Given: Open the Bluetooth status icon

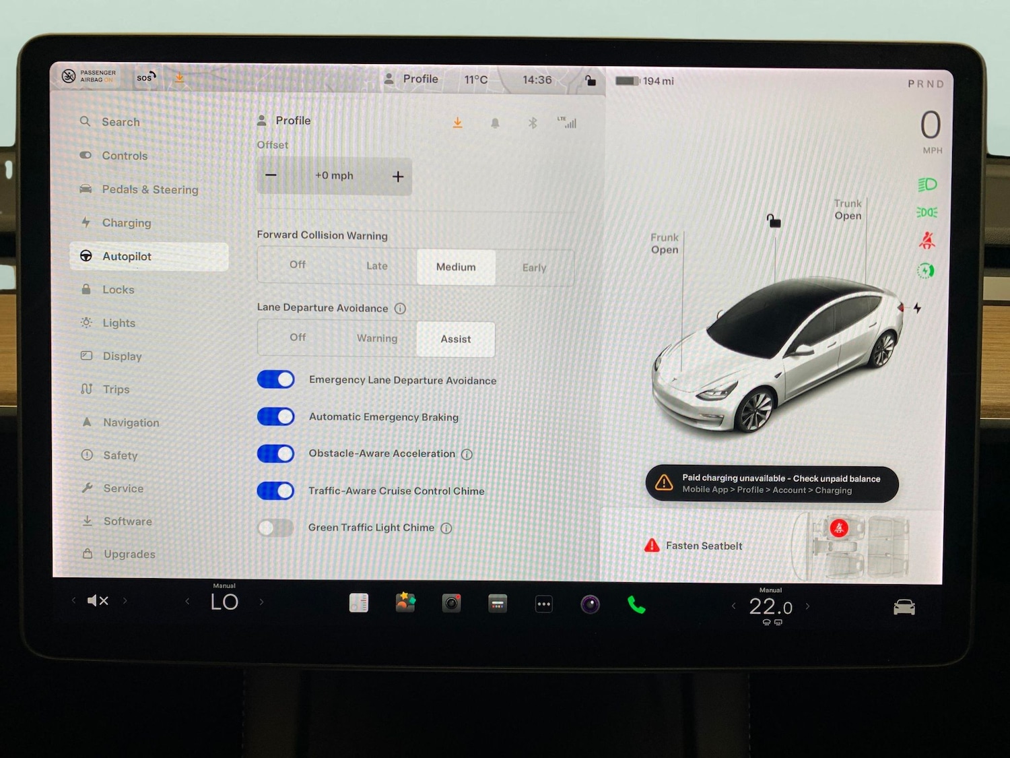Looking at the screenshot, I should [x=532, y=123].
